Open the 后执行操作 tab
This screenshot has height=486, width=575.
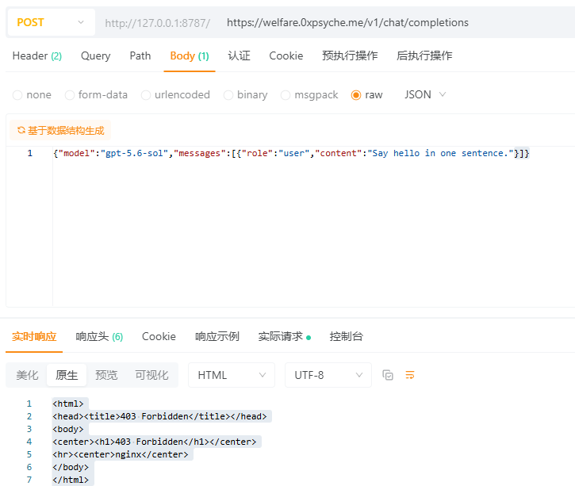click(424, 55)
